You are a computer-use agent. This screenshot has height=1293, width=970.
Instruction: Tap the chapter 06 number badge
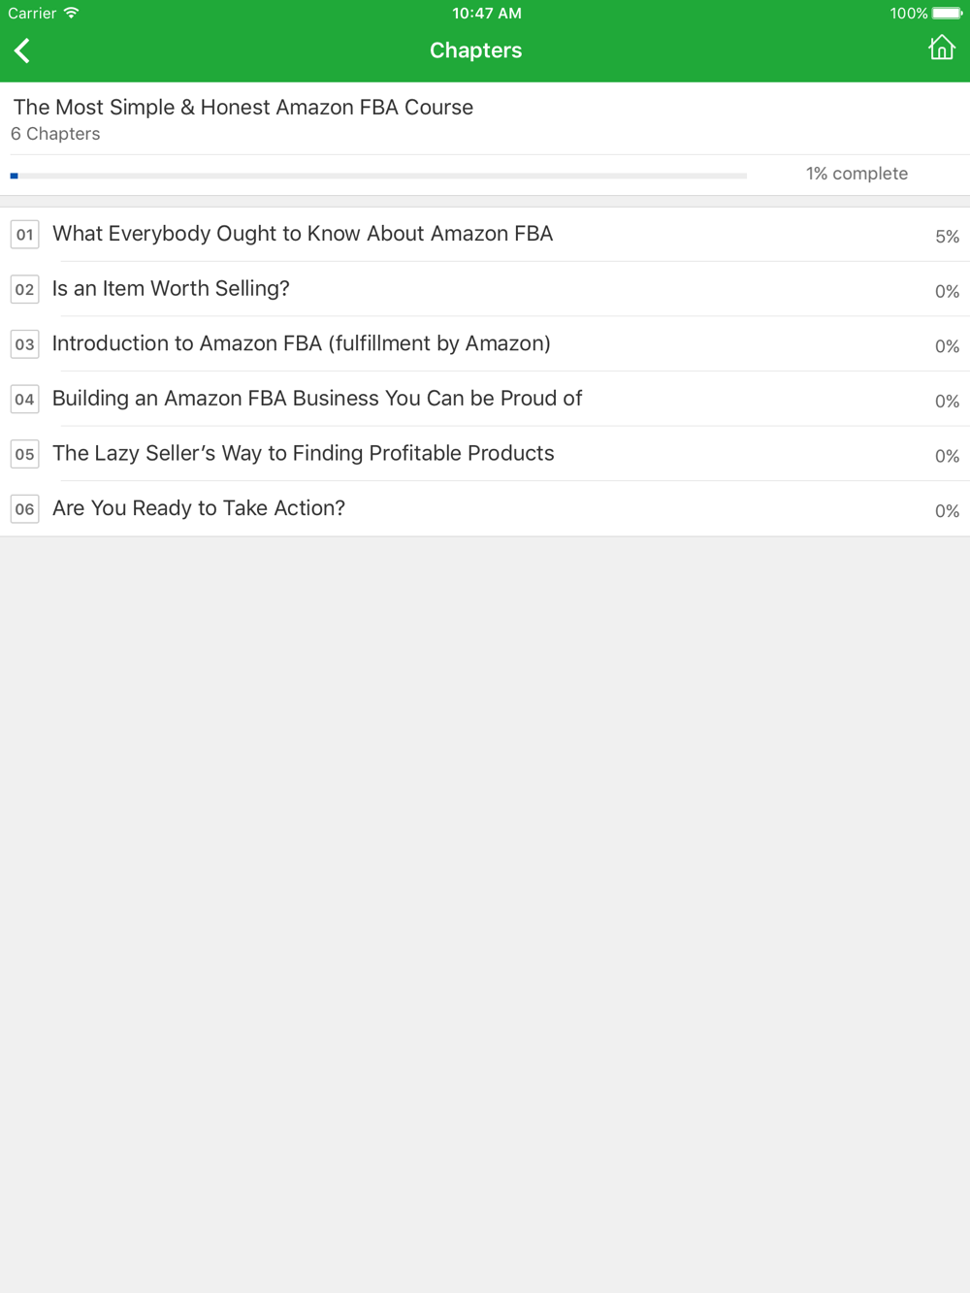pyautogui.click(x=24, y=509)
